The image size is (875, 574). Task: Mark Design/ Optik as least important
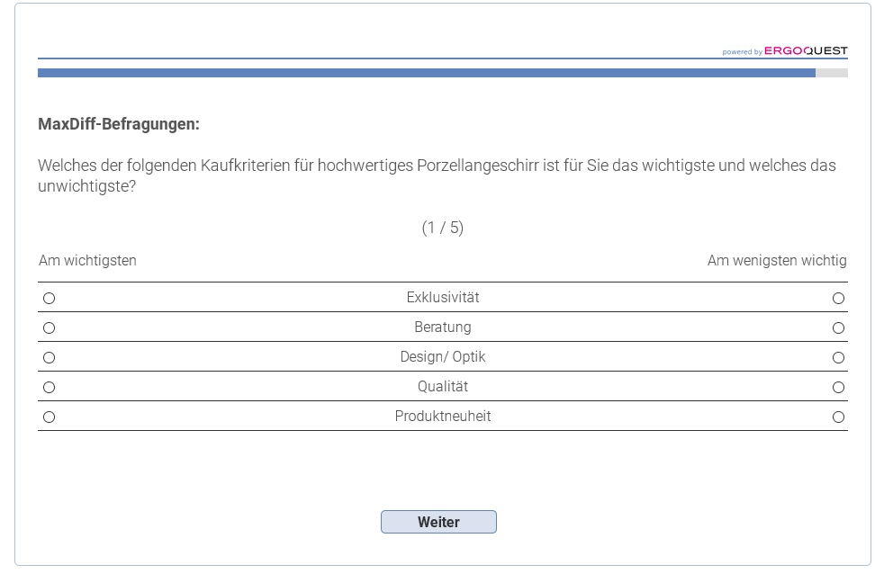click(838, 357)
